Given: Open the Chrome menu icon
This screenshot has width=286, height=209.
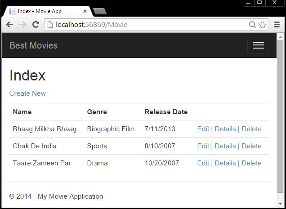Looking at the screenshot, I should tap(277, 25).
